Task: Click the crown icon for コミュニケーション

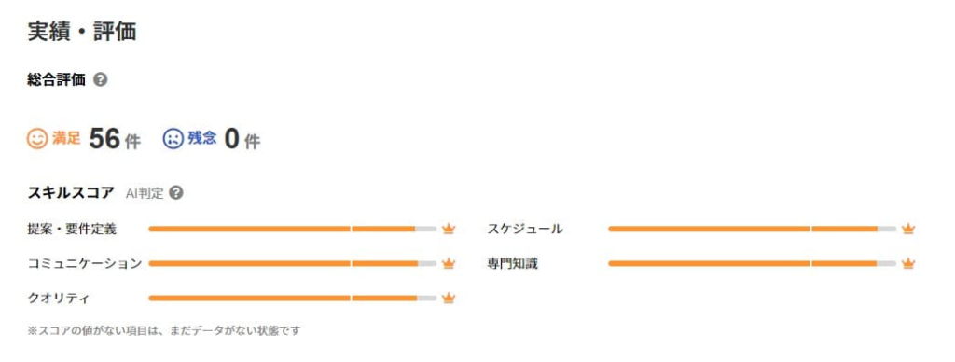Action: click(x=449, y=263)
